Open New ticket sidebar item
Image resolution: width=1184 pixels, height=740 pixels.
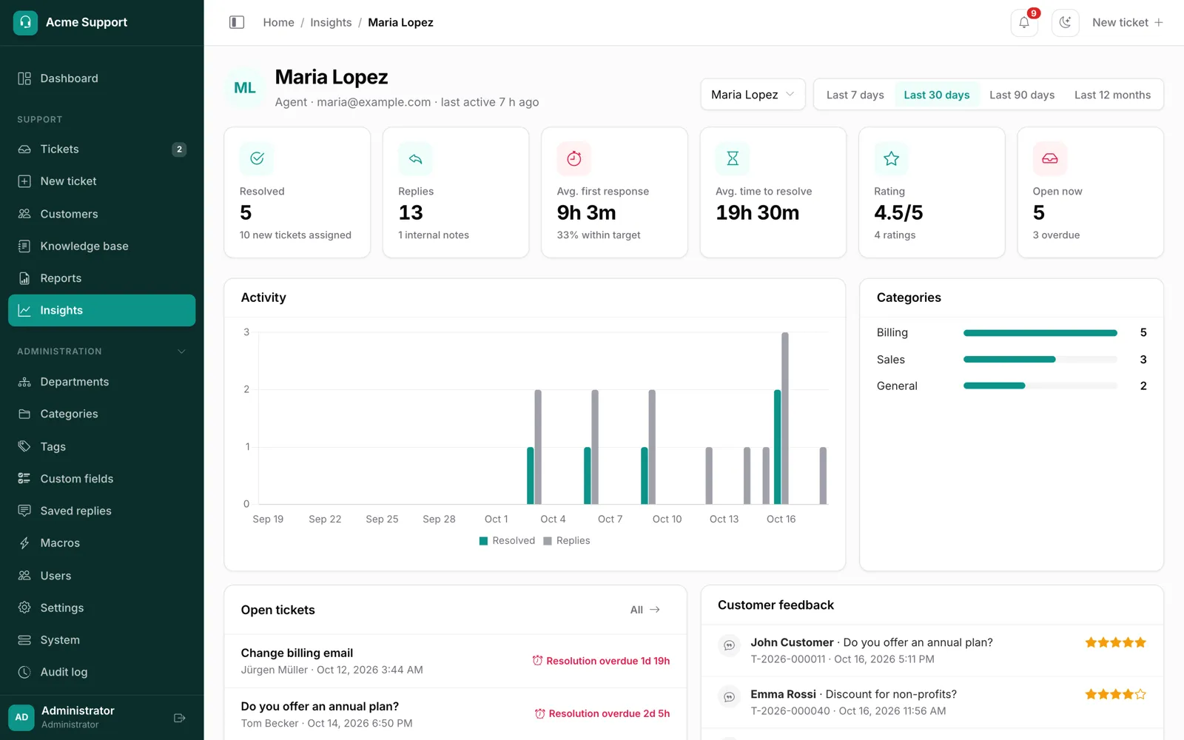pos(102,181)
